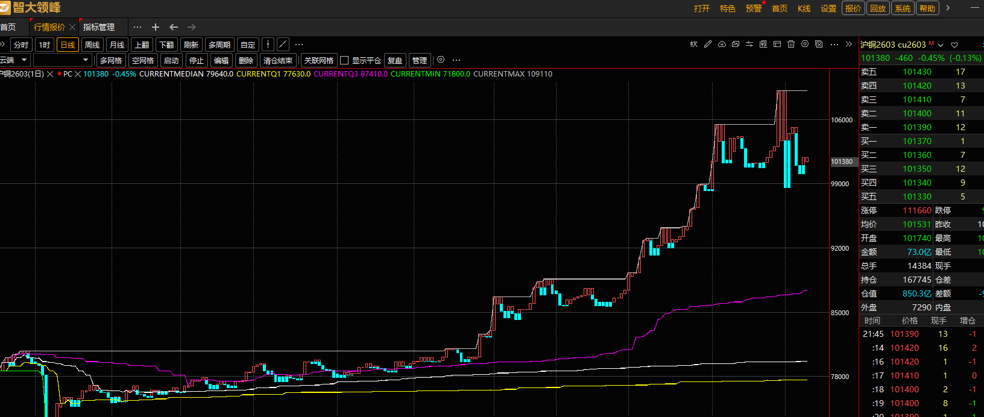Screen dimensions: 984x417
Task: Click the add new tab plus icon
Action: coord(156,27)
